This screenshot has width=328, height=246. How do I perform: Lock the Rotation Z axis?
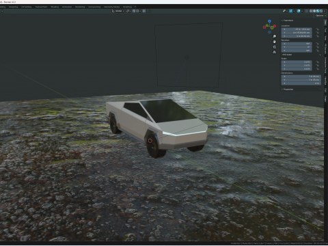[x=318, y=51]
